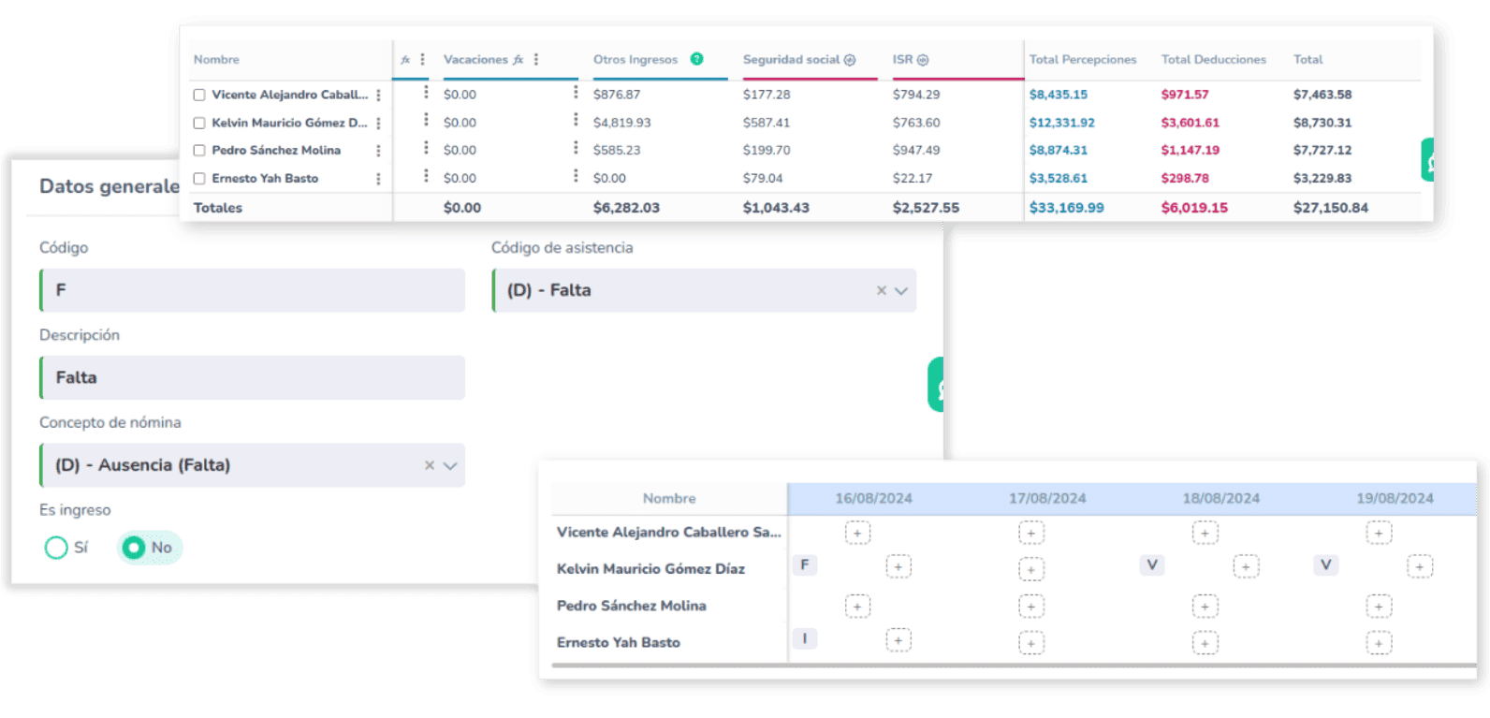Open the Concepto de nómina dropdown
Viewport: 1490px width, 718px height.
point(450,466)
